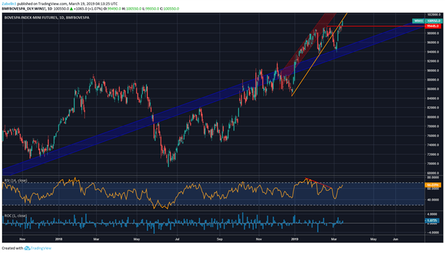
Task: Open the Zabelin1 author profile link
Action: click(9, 4)
